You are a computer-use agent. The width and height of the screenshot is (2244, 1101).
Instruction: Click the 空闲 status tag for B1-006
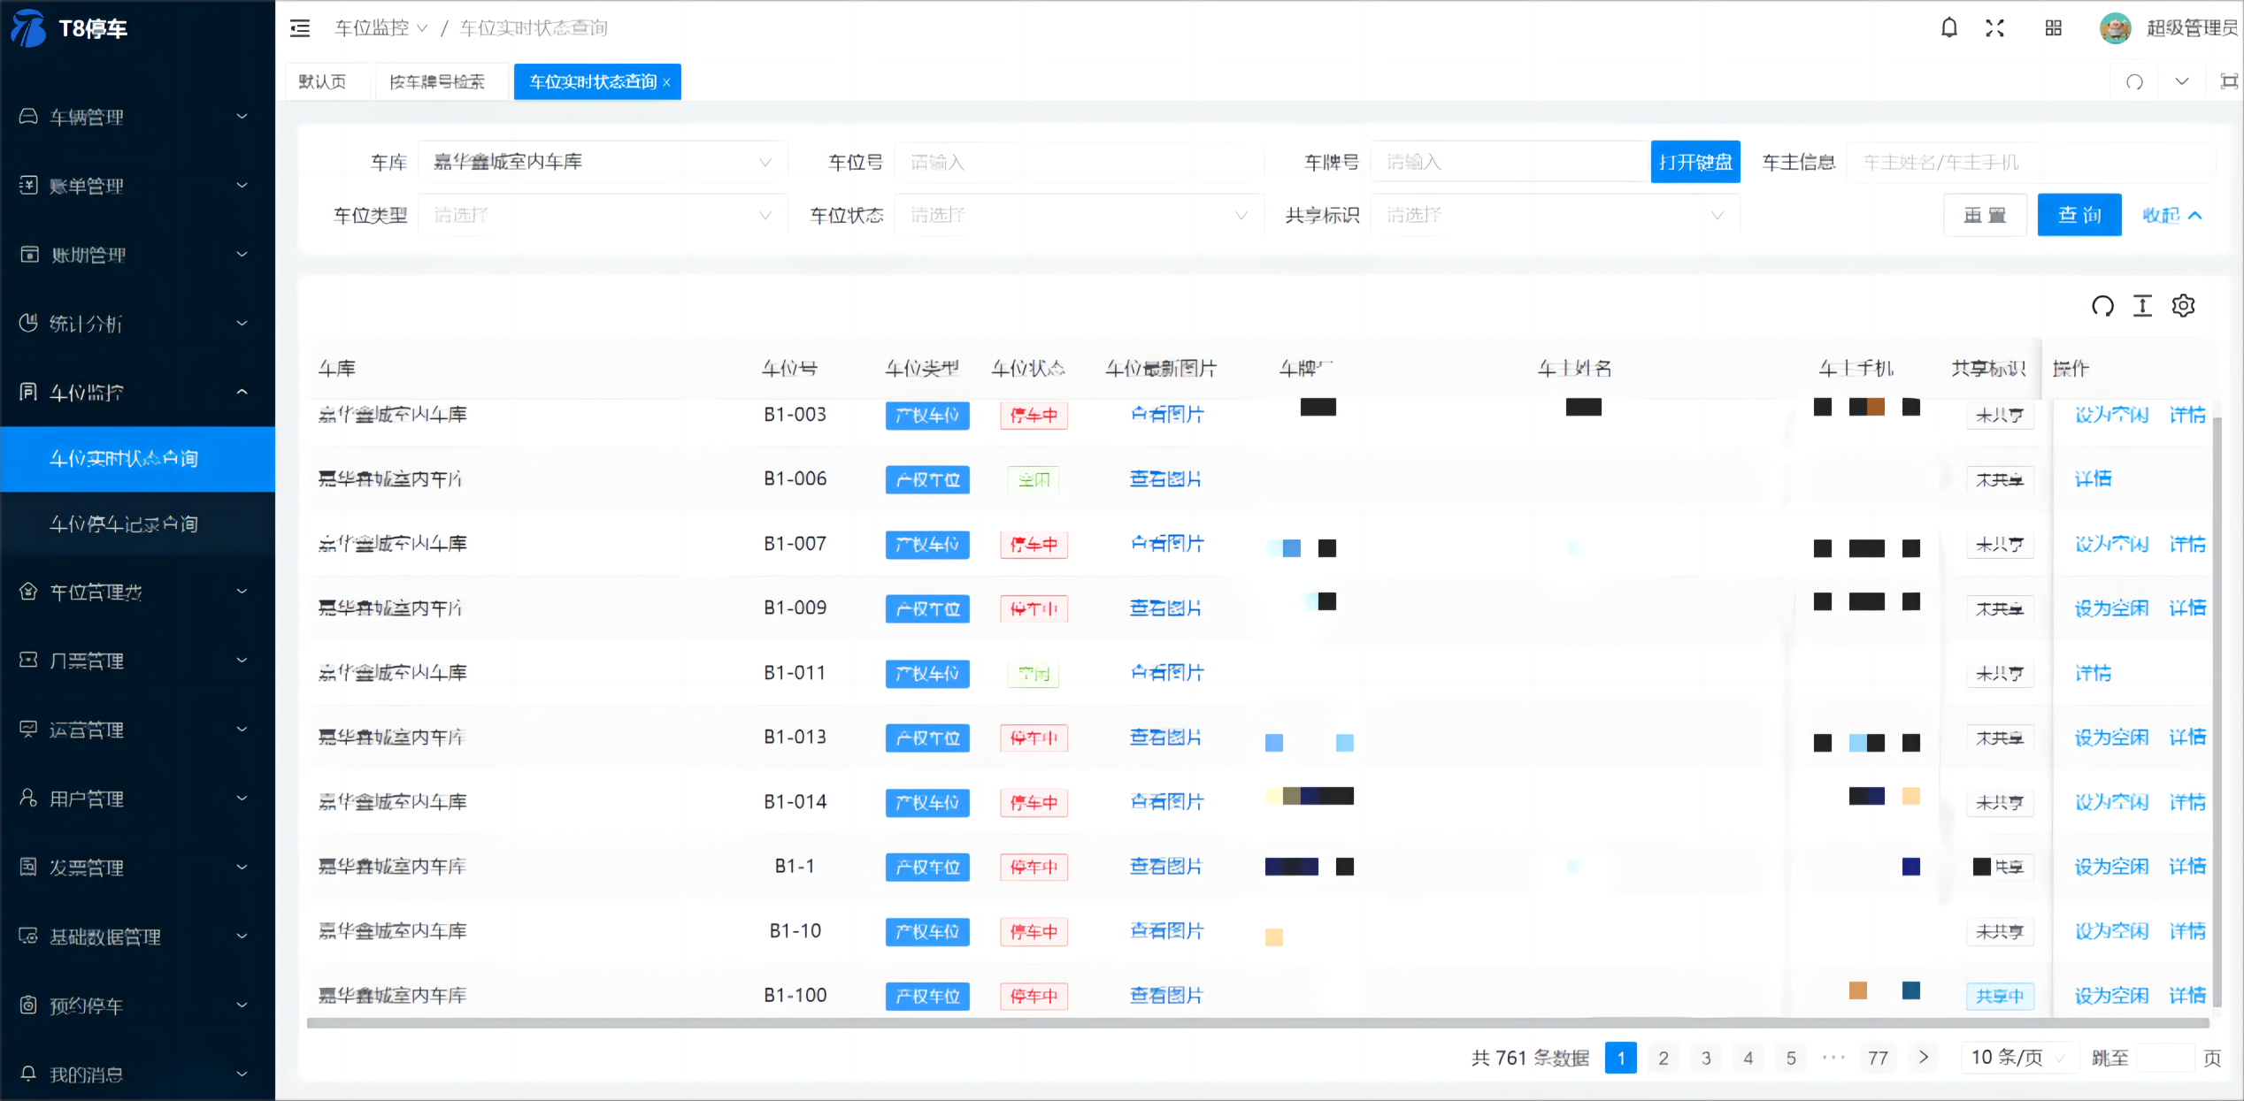click(x=1034, y=479)
